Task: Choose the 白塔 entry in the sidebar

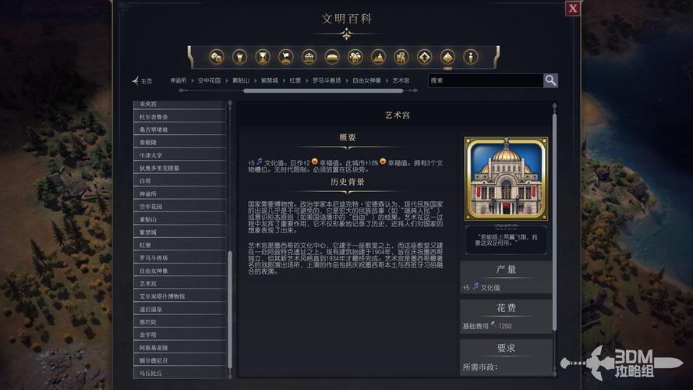Action: coord(145,180)
